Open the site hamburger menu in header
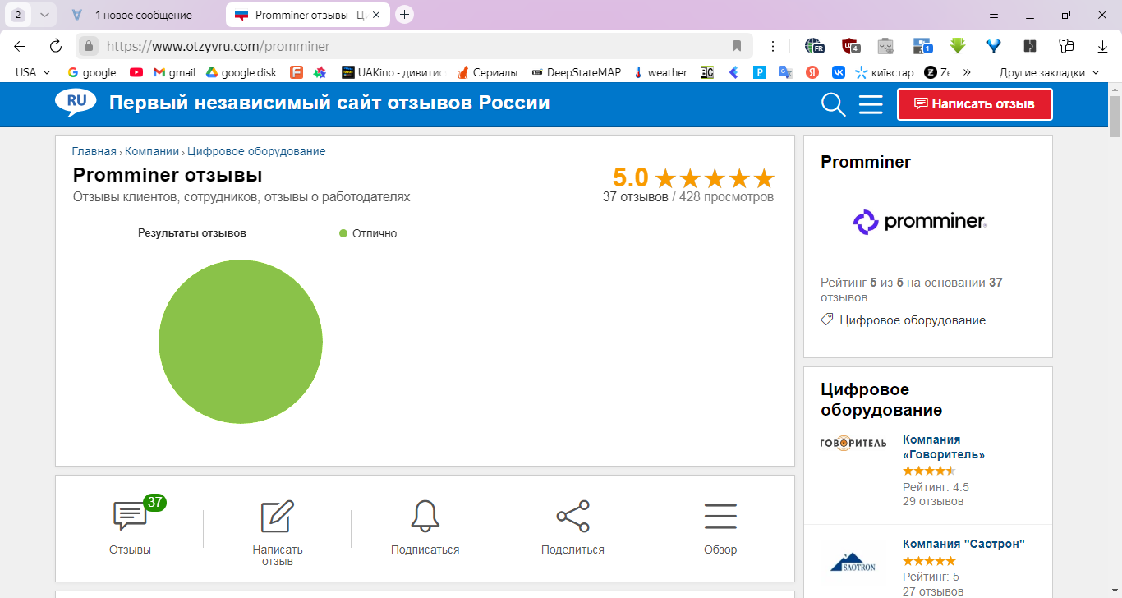1122x598 pixels. click(871, 104)
